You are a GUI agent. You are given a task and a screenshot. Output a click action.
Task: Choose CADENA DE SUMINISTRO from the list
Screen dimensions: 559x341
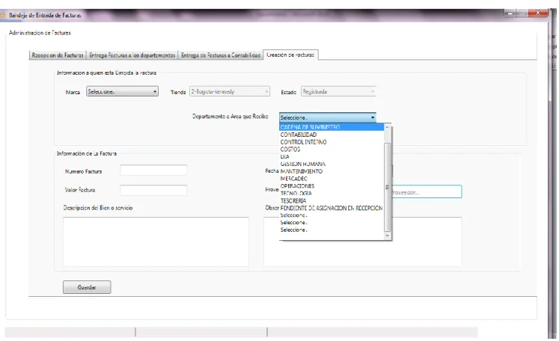[332, 127]
